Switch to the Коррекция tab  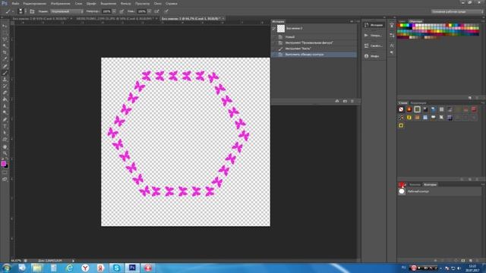pyautogui.click(x=418, y=103)
